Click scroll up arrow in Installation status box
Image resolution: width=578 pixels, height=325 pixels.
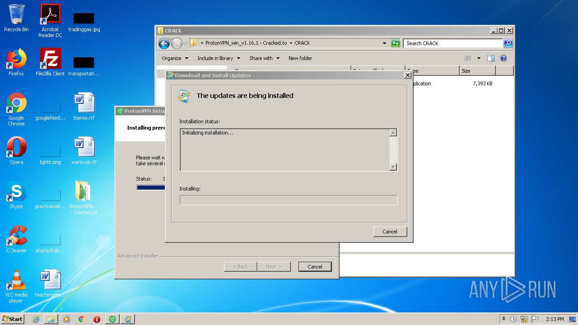tap(393, 133)
